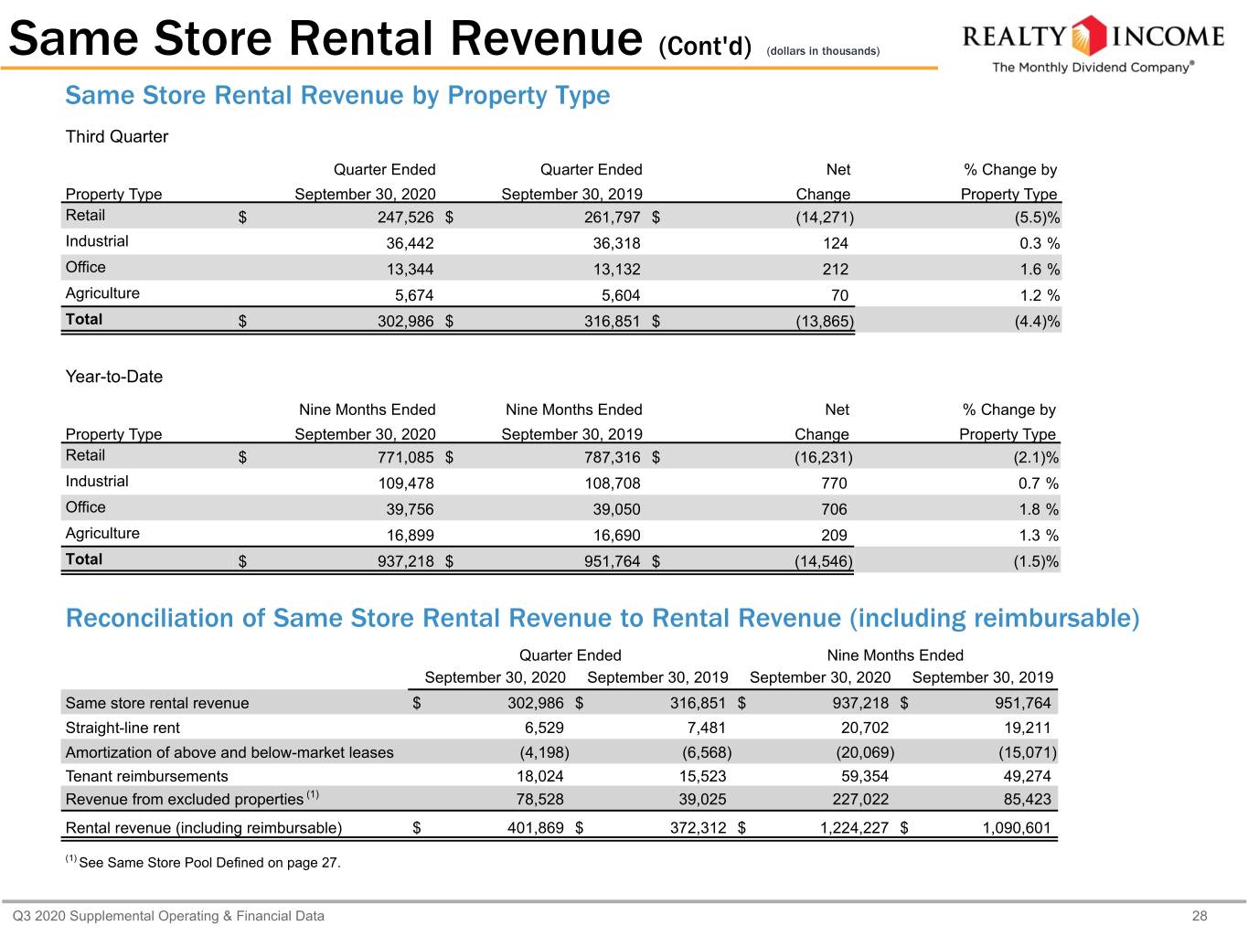The image size is (1248, 936).
Task: Select the Straight-line rent row label
Action: [123, 728]
